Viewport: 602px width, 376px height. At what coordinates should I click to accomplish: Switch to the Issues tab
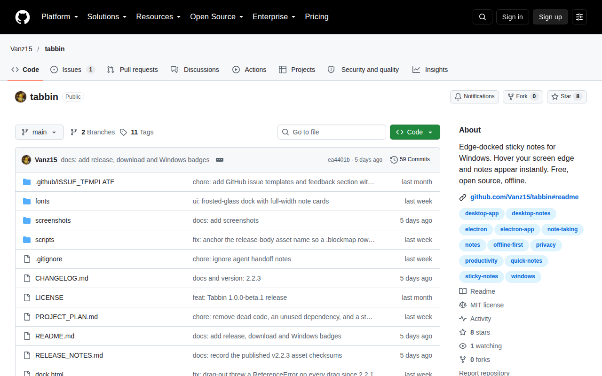(72, 70)
